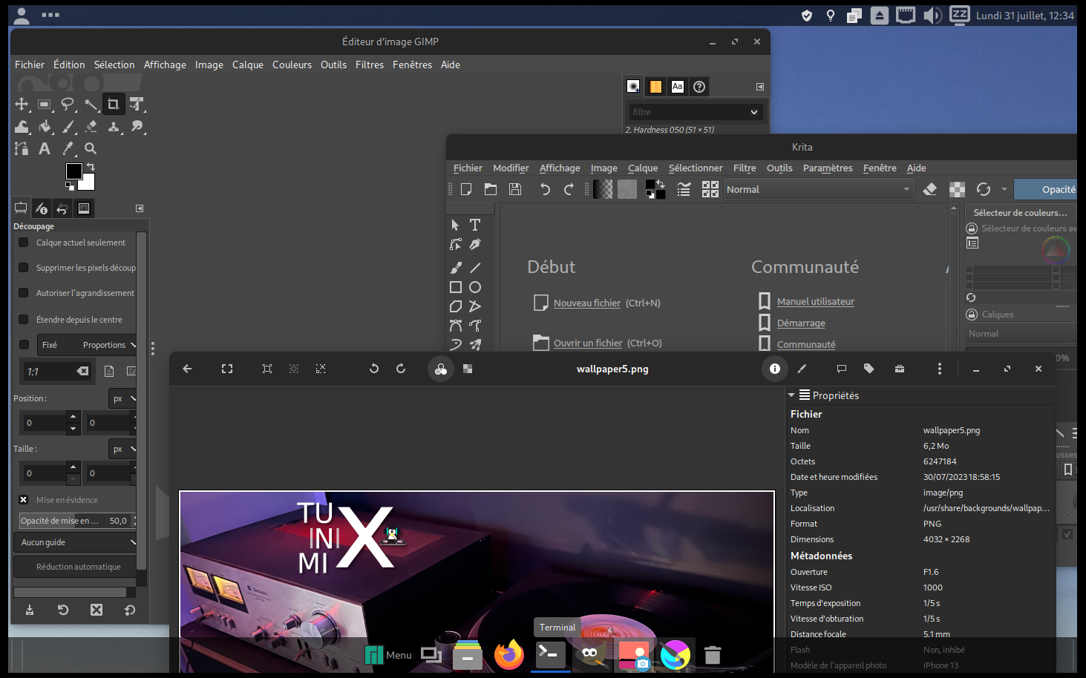1086x678 pixels.
Task: Open Krita's 'Démarrage' link
Action: click(x=801, y=323)
